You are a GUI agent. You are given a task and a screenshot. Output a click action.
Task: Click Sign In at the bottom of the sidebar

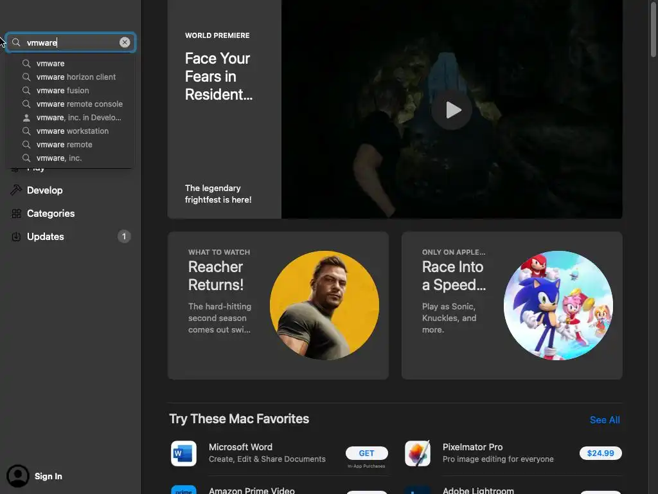pyautogui.click(x=48, y=477)
